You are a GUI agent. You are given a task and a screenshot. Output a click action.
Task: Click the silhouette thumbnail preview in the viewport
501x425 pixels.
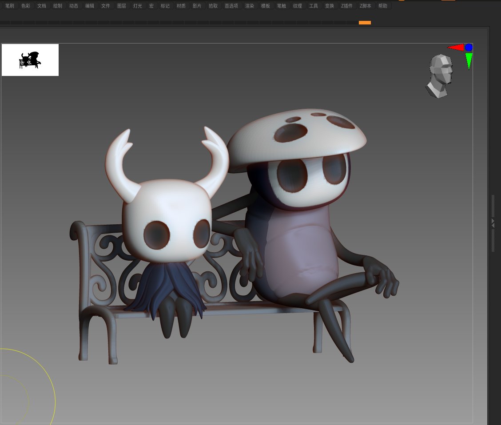click(30, 60)
